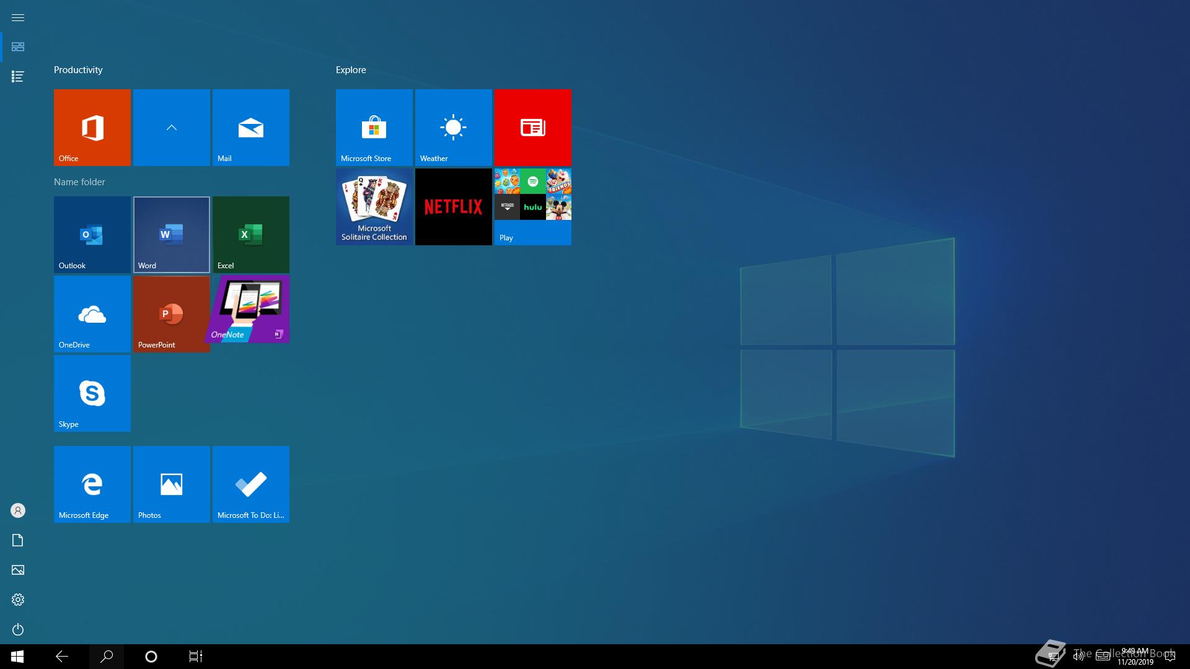The width and height of the screenshot is (1190, 669).
Task: Open the Microsoft Store tile
Action: coord(374,128)
